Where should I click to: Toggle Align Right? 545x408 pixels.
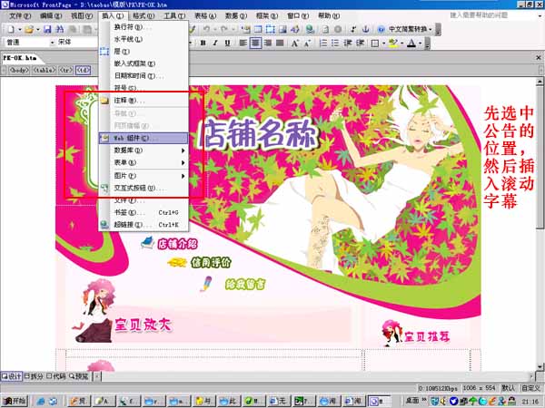click(268, 43)
